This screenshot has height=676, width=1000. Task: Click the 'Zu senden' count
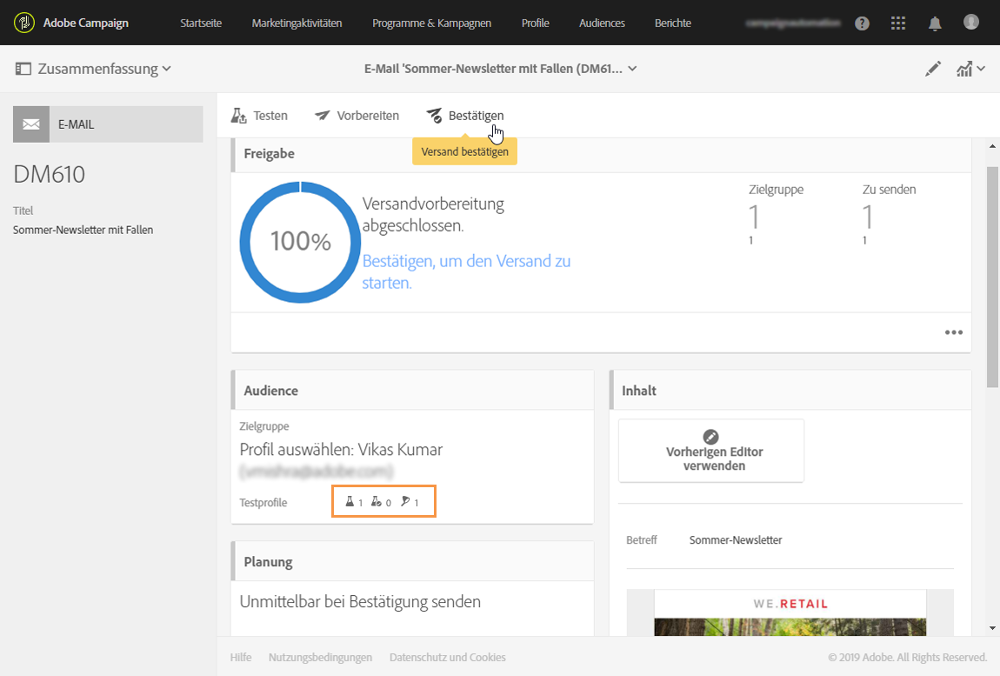pos(867,218)
